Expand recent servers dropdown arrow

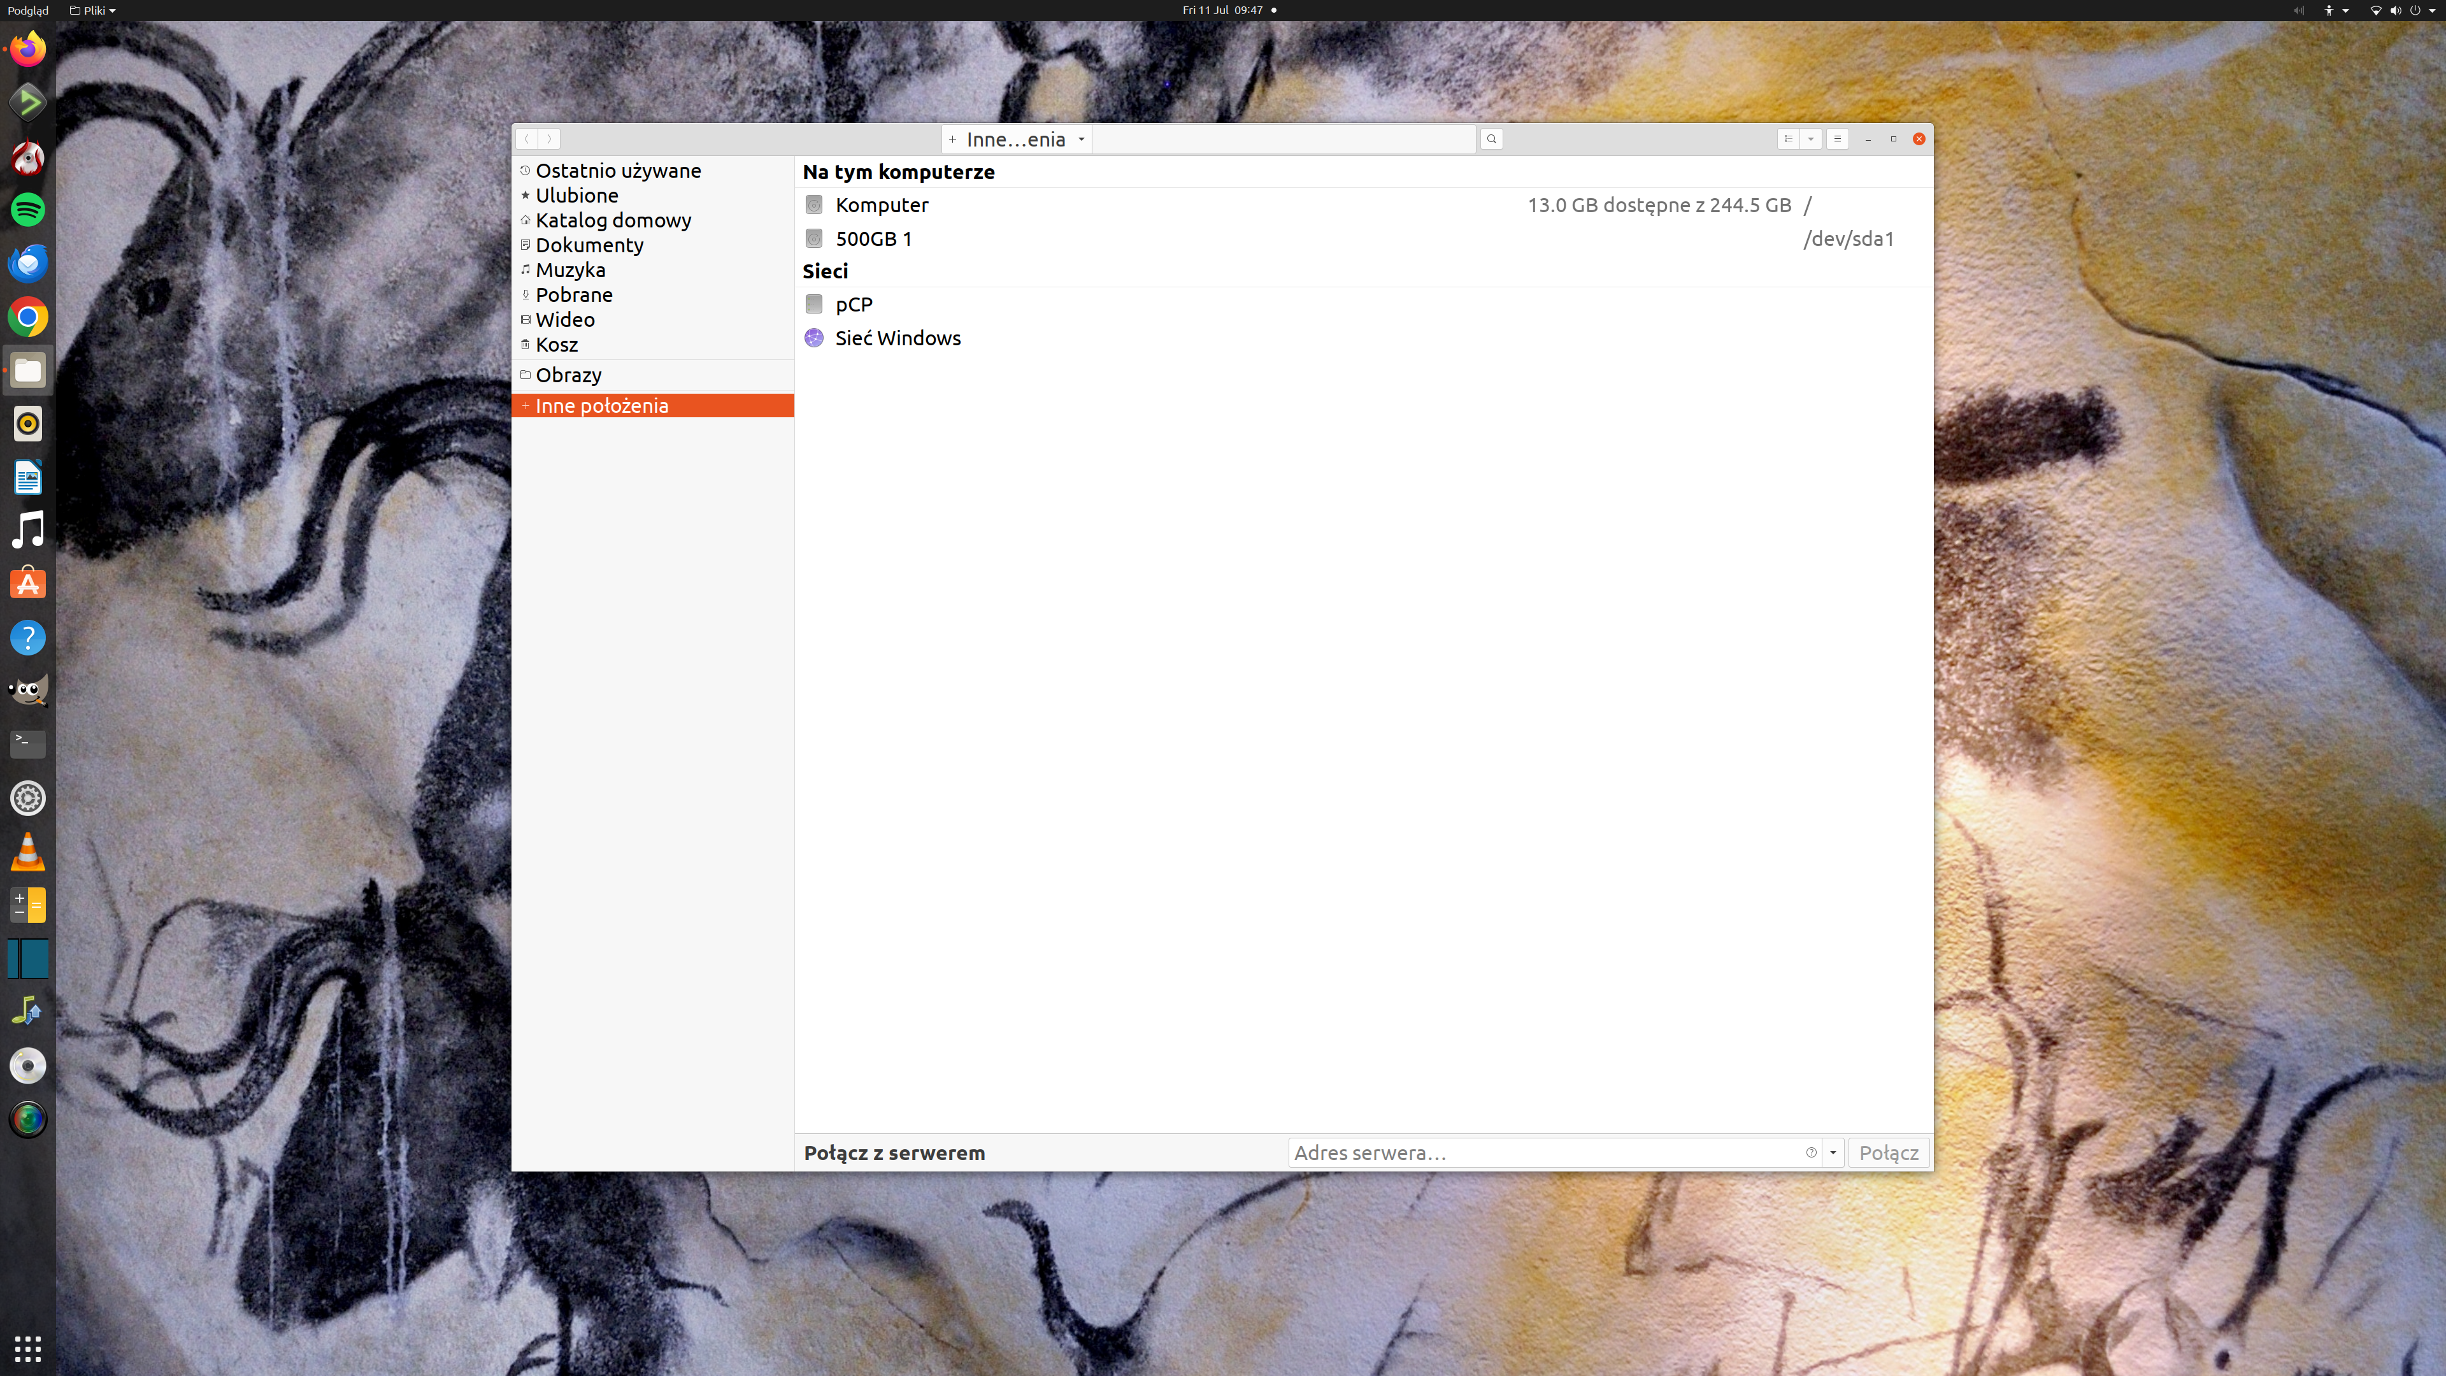[1833, 1153]
